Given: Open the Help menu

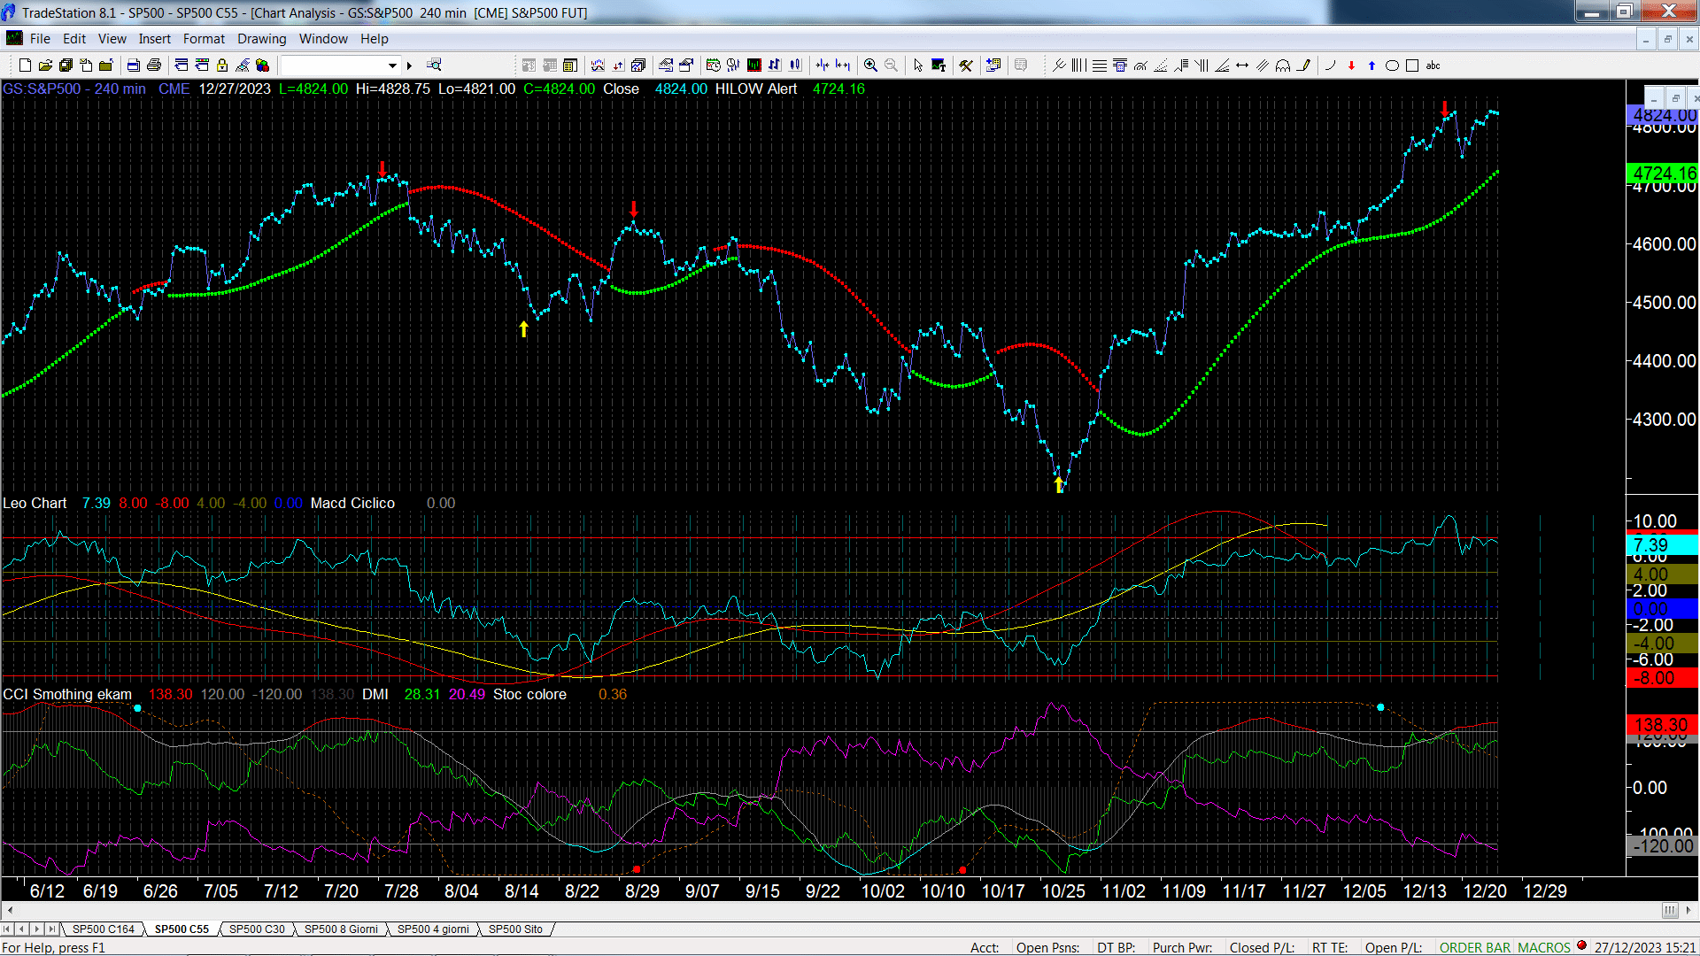Looking at the screenshot, I should click(374, 39).
